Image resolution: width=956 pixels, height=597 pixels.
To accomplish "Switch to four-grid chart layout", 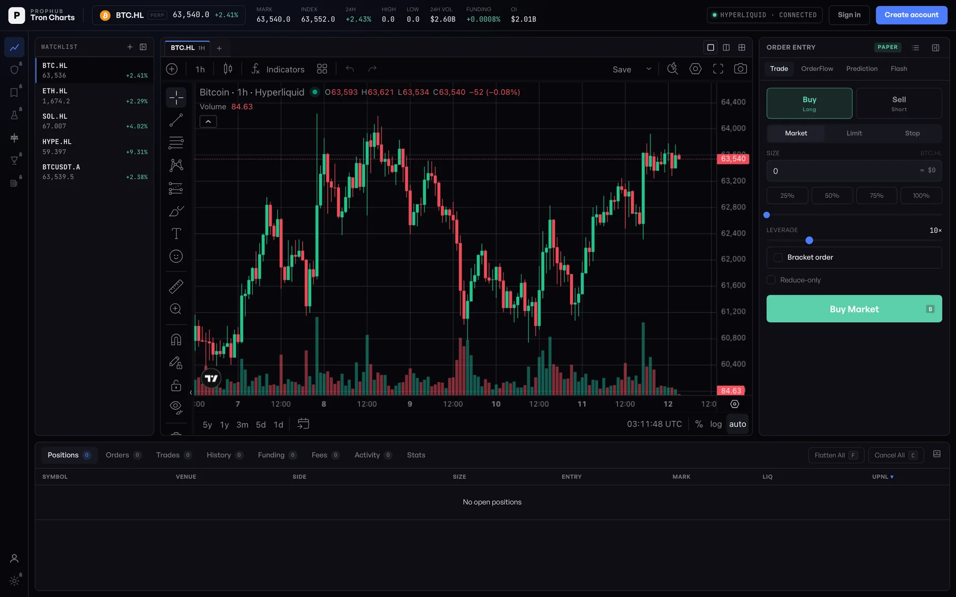I will point(741,47).
